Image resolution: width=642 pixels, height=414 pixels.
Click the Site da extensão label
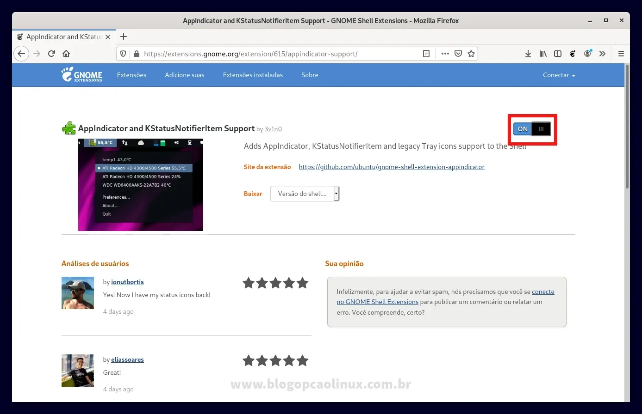pos(268,167)
